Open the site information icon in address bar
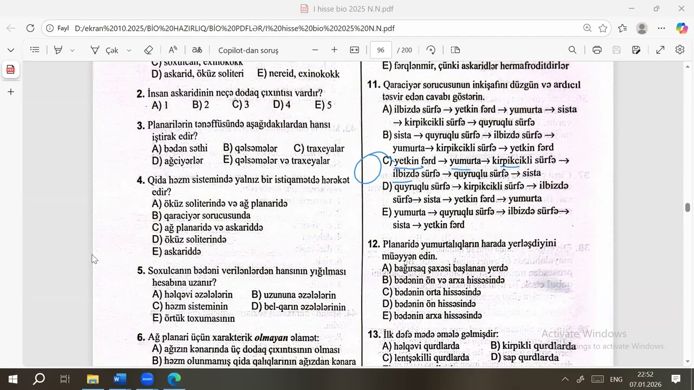The width and height of the screenshot is (694, 390). tap(50, 28)
